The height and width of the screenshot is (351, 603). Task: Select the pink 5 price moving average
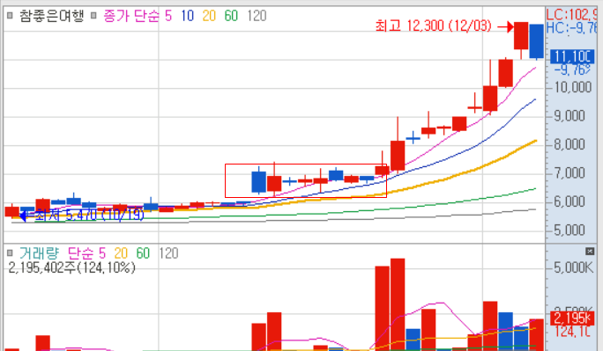click(168, 16)
